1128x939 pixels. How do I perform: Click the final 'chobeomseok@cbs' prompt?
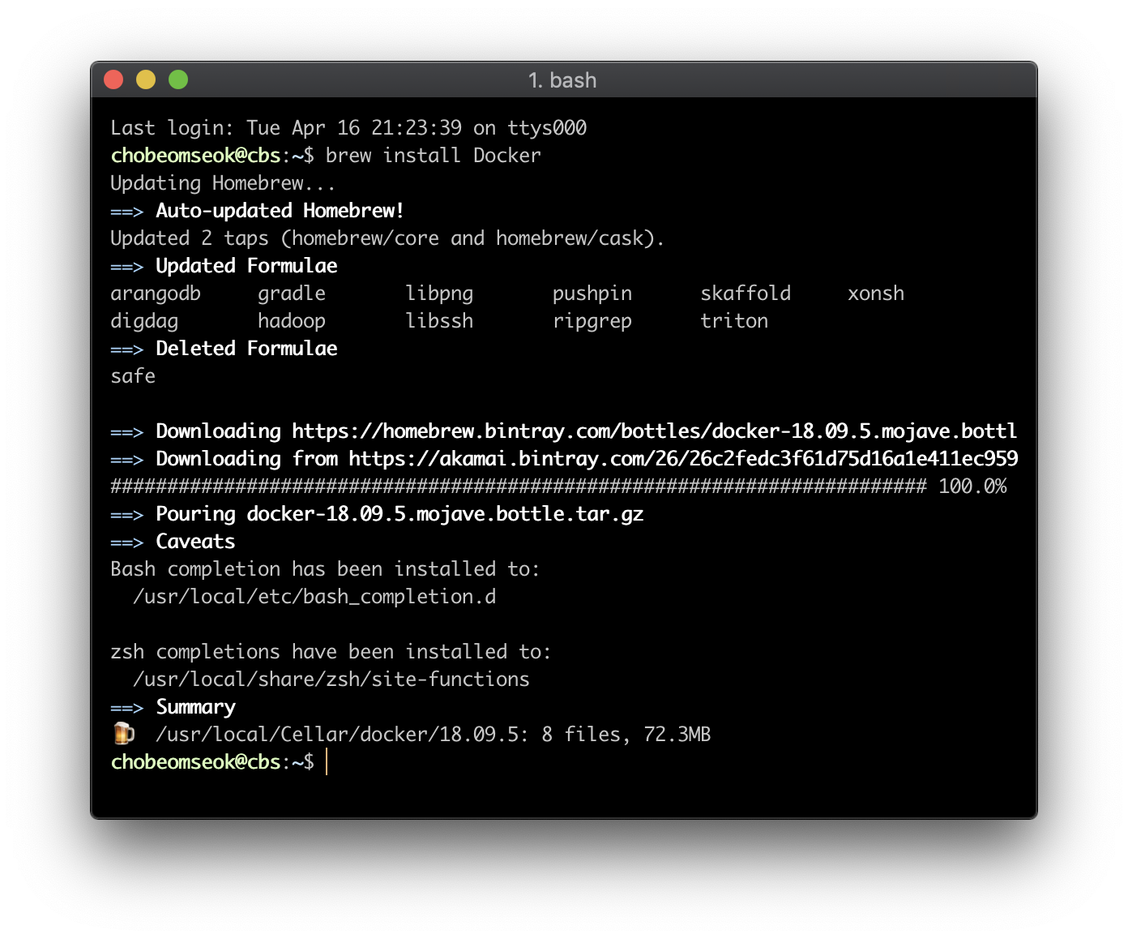click(x=195, y=762)
